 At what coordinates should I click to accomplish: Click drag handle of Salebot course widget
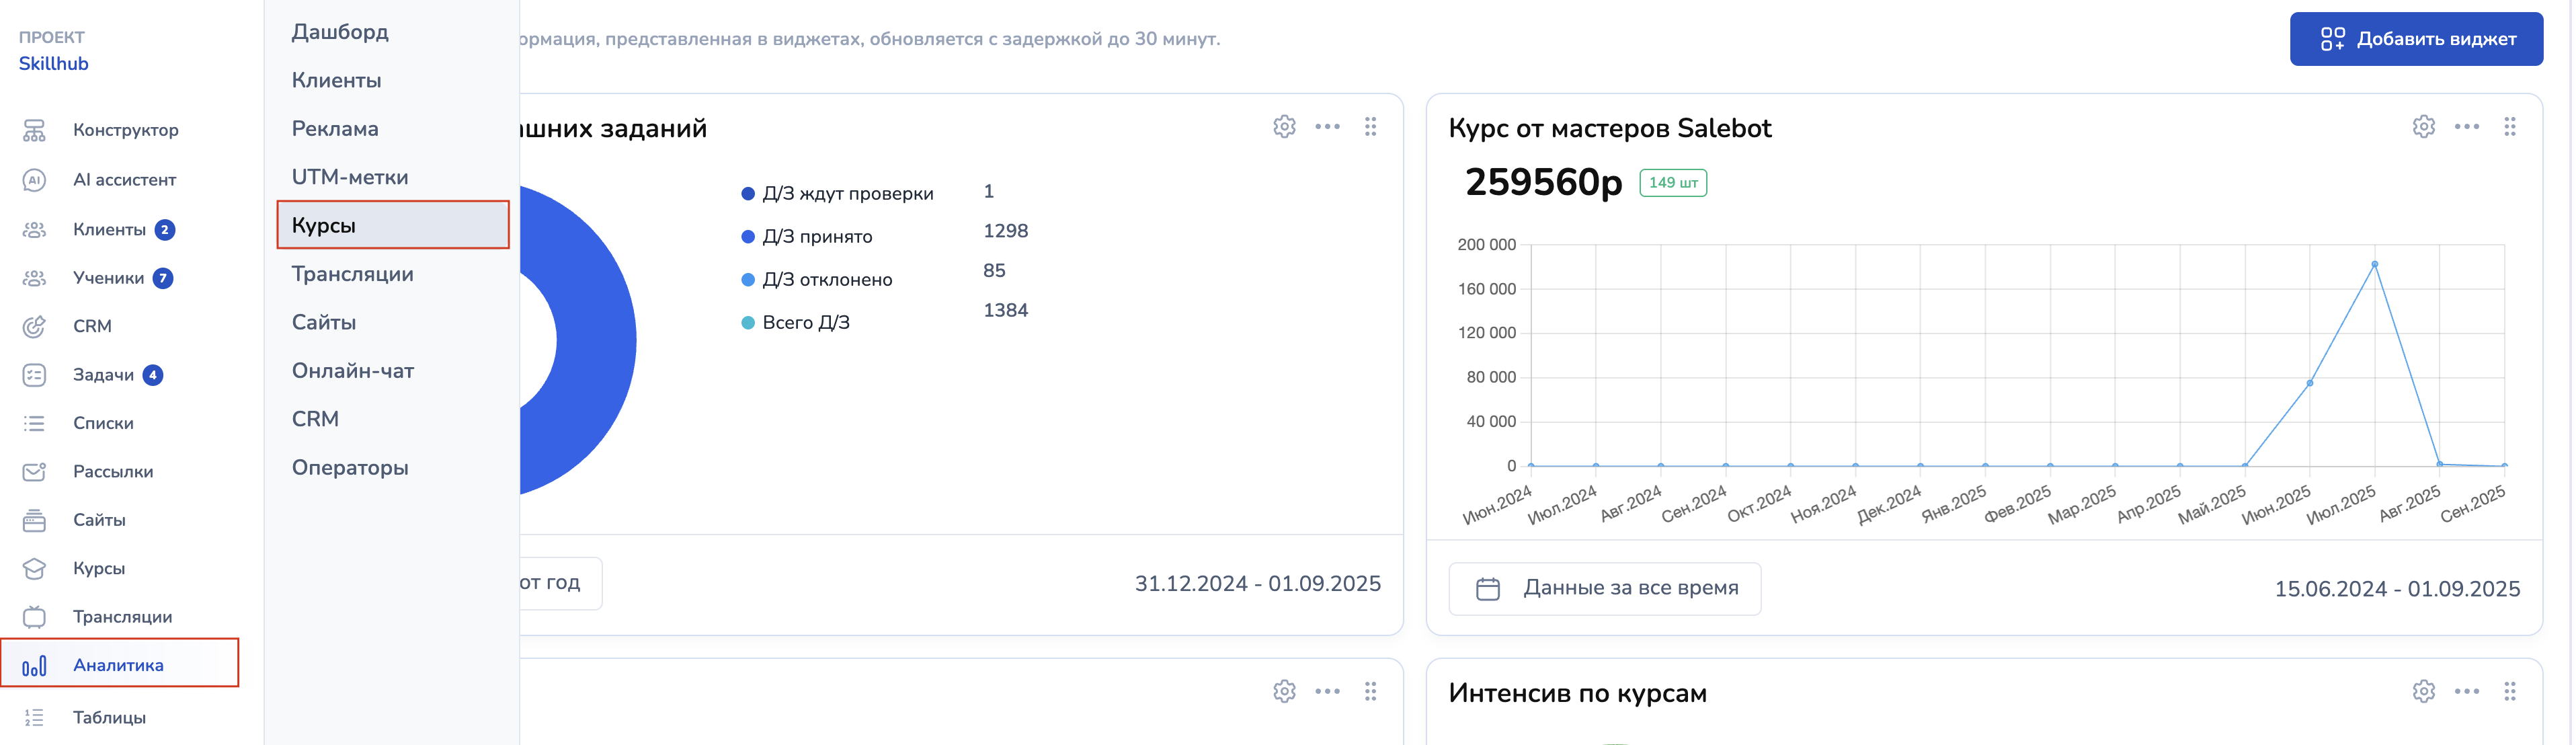point(2509,127)
